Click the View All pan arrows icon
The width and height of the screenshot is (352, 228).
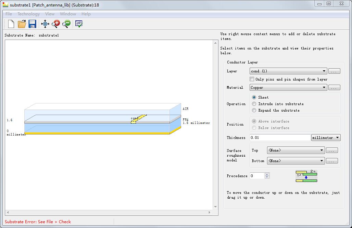click(45, 24)
